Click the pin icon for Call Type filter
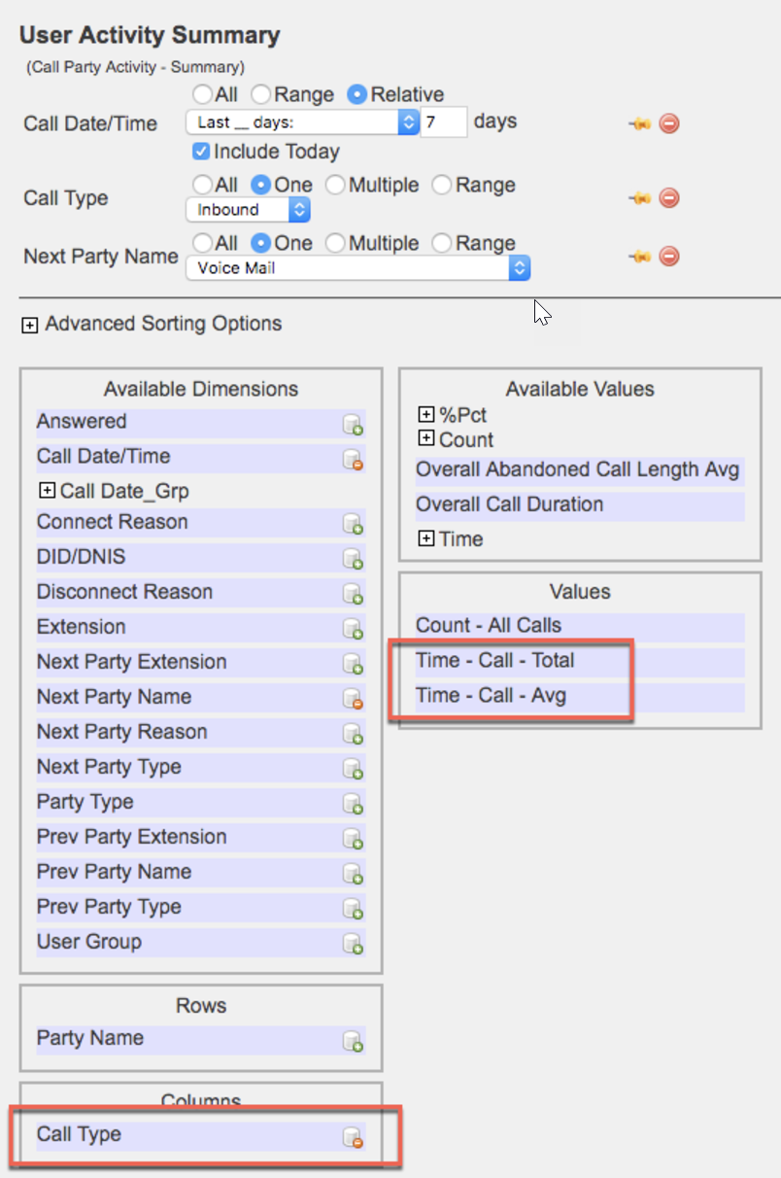 [638, 198]
